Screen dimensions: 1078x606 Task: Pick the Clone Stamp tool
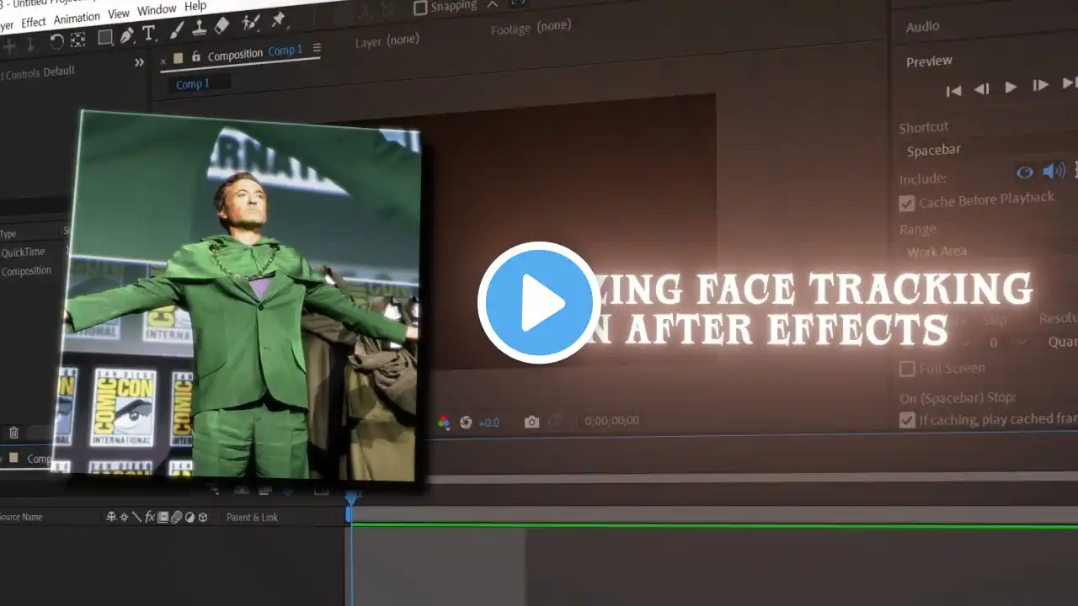(x=200, y=28)
